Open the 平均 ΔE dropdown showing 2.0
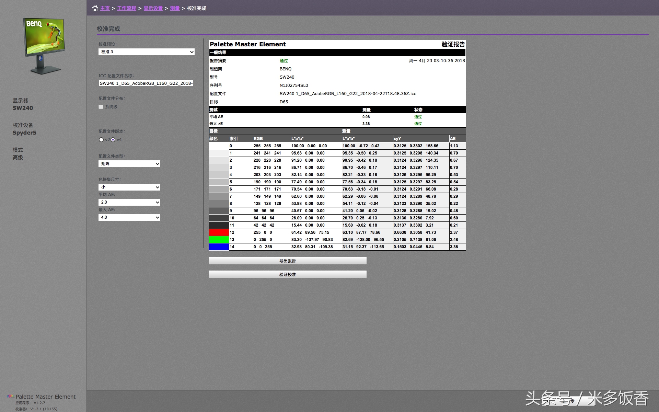659x412 pixels. (129, 202)
